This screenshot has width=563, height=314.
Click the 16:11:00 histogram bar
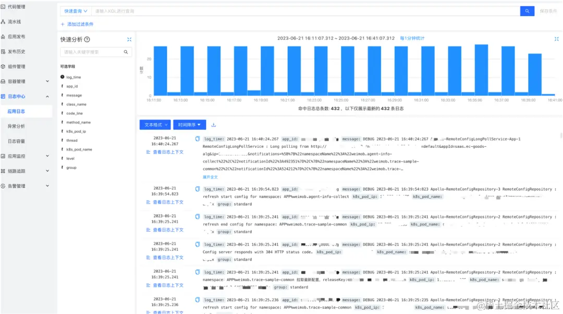(x=161, y=71)
